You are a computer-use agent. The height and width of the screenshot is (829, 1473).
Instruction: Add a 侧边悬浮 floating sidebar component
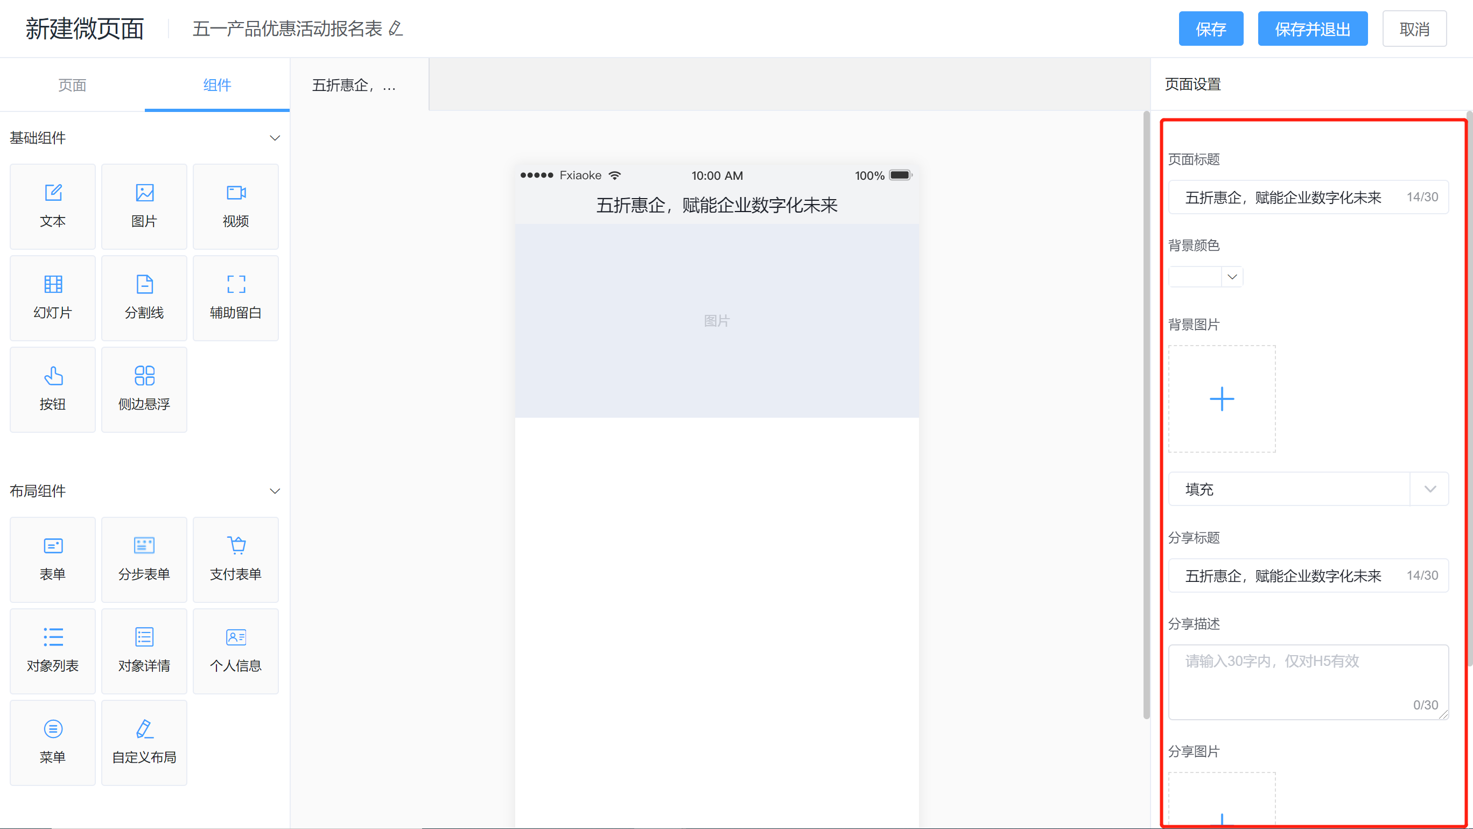click(144, 389)
